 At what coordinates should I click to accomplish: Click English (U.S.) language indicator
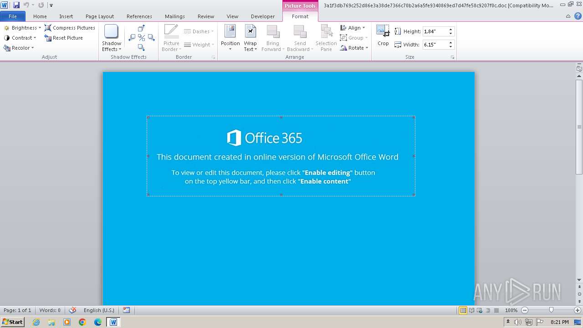(99, 310)
